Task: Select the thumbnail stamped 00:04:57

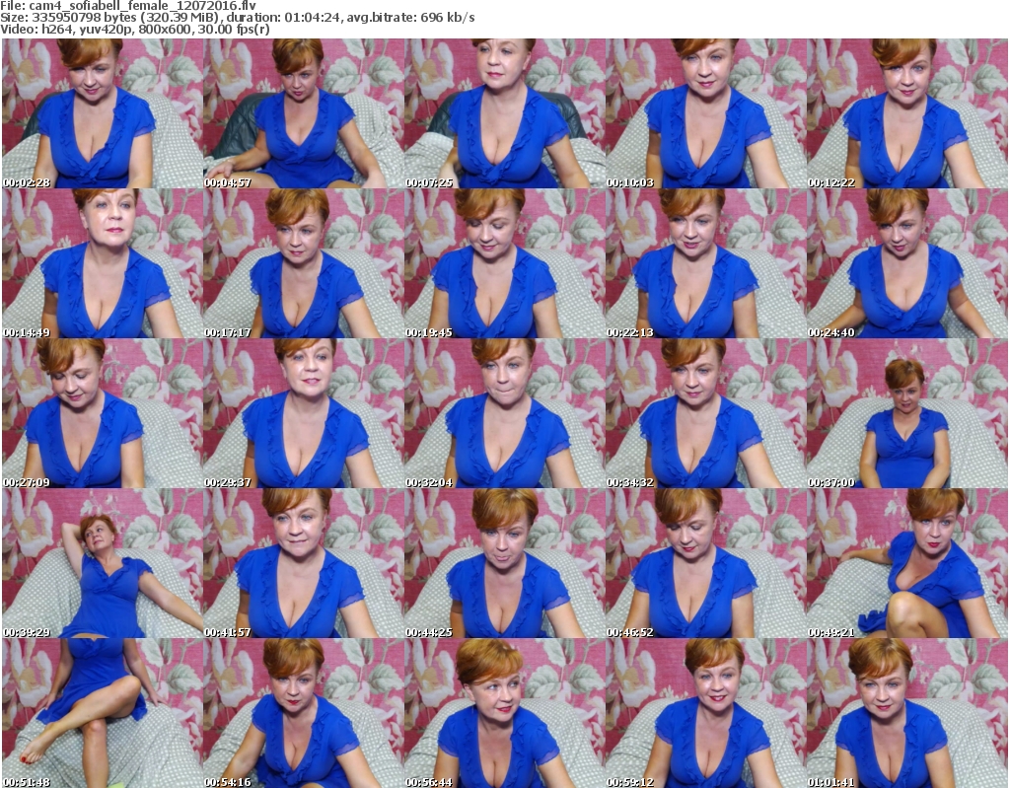Action: [304, 113]
